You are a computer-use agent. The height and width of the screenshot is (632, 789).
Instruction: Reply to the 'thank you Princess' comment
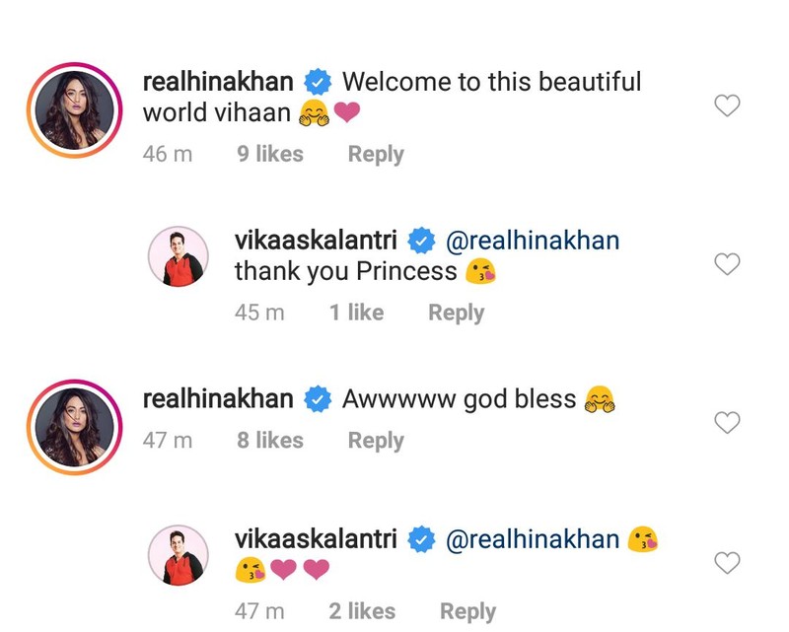tap(456, 313)
